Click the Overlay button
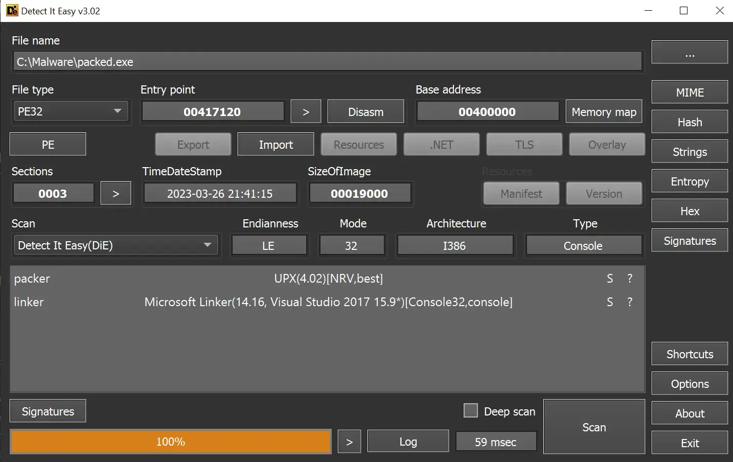The width and height of the screenshot is (733, 462). pos(607,145)
